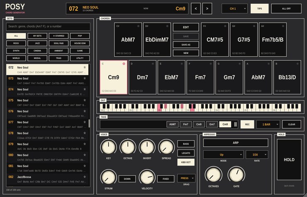Click the KEY knob
Image resolution: width=307 pixels, height=197 pixels.
click(x=108, y=147)
